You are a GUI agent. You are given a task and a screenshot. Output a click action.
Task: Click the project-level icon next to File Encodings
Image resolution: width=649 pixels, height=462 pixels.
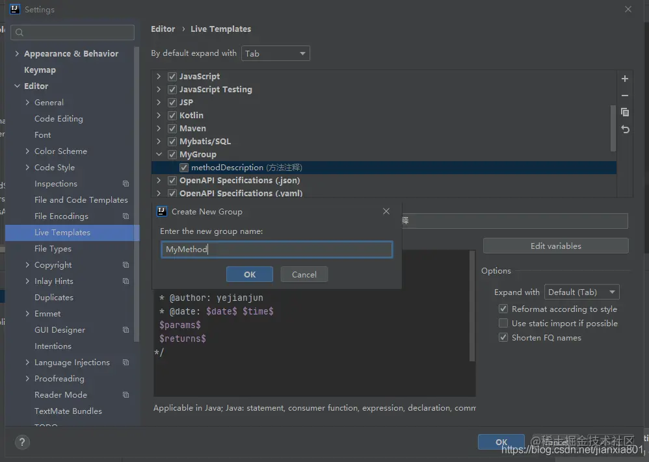click(126, 216)
